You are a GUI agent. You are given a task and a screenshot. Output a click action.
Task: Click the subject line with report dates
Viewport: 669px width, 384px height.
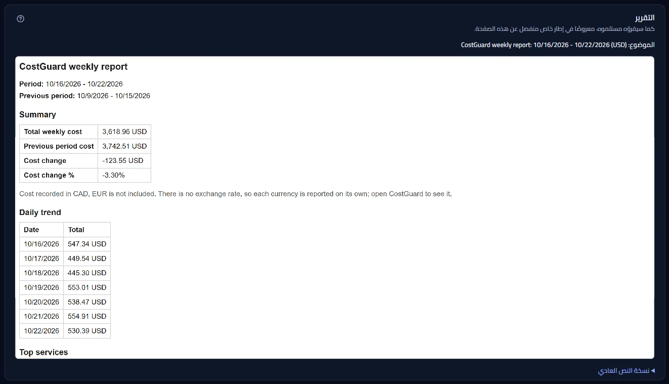coord(558,45)
